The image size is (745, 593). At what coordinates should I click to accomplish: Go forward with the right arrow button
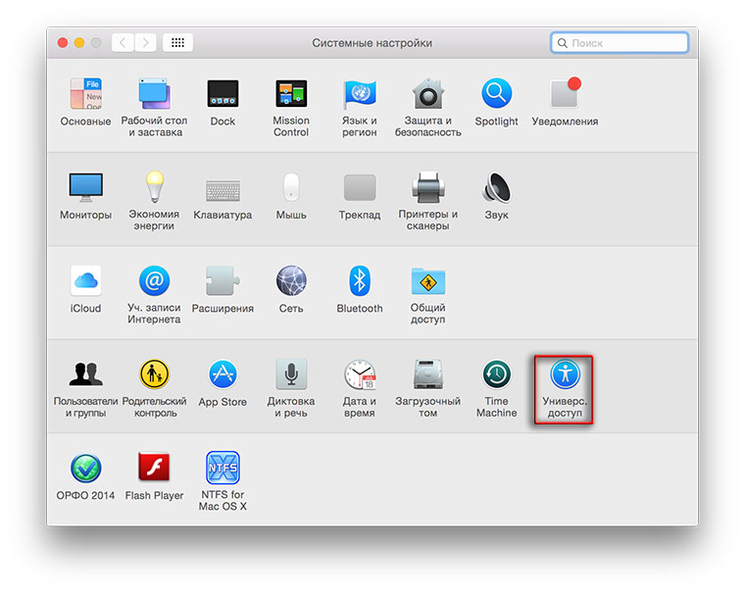pos(145,43)
